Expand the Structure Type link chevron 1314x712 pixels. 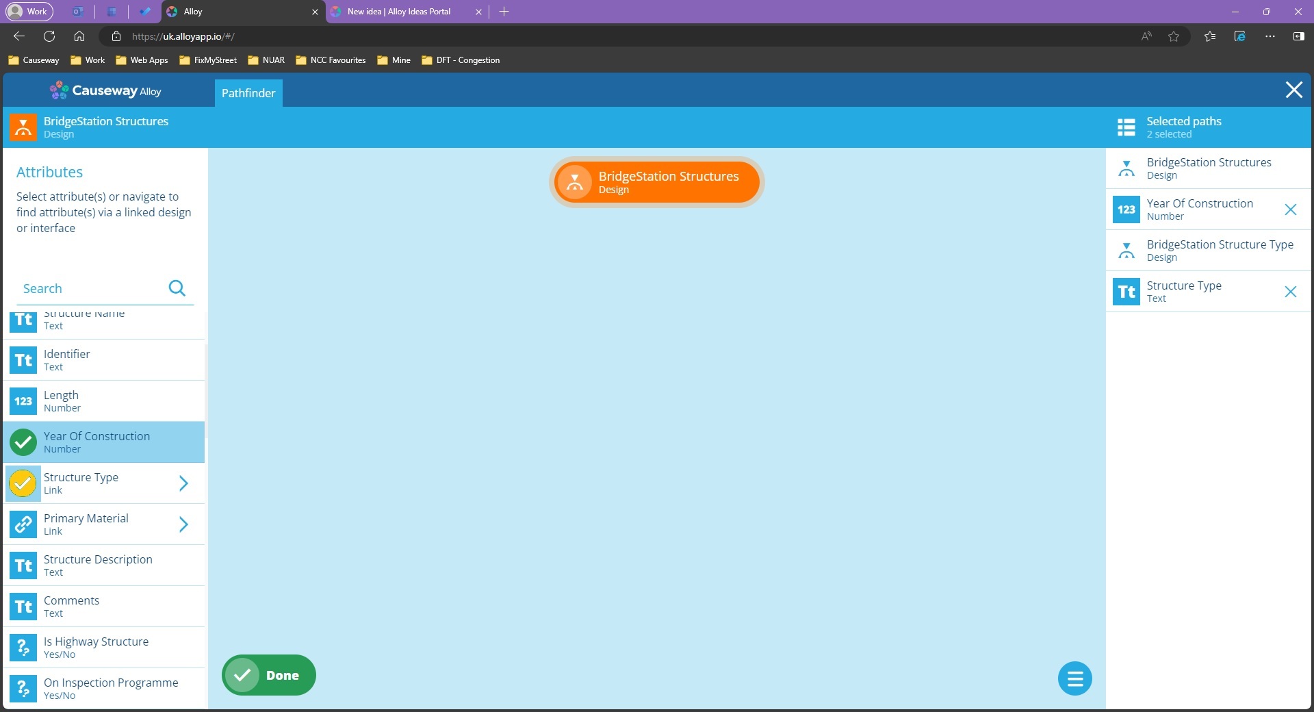tap(183, 483)
